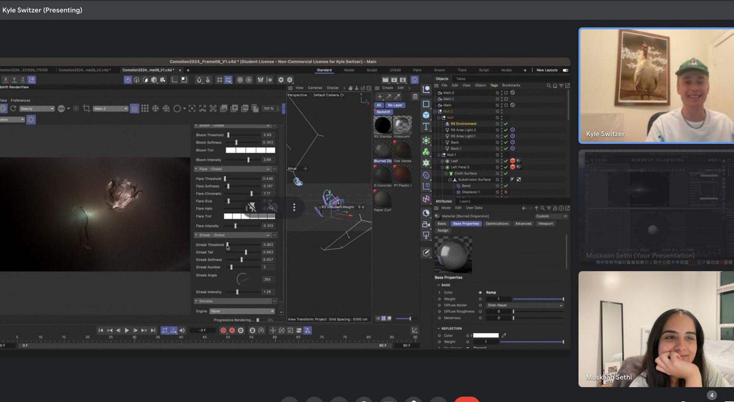The width and height of the screenshot is (734, 402).
Task: Select the Cube primitive tool icon
Action: [x=426, y=115]
